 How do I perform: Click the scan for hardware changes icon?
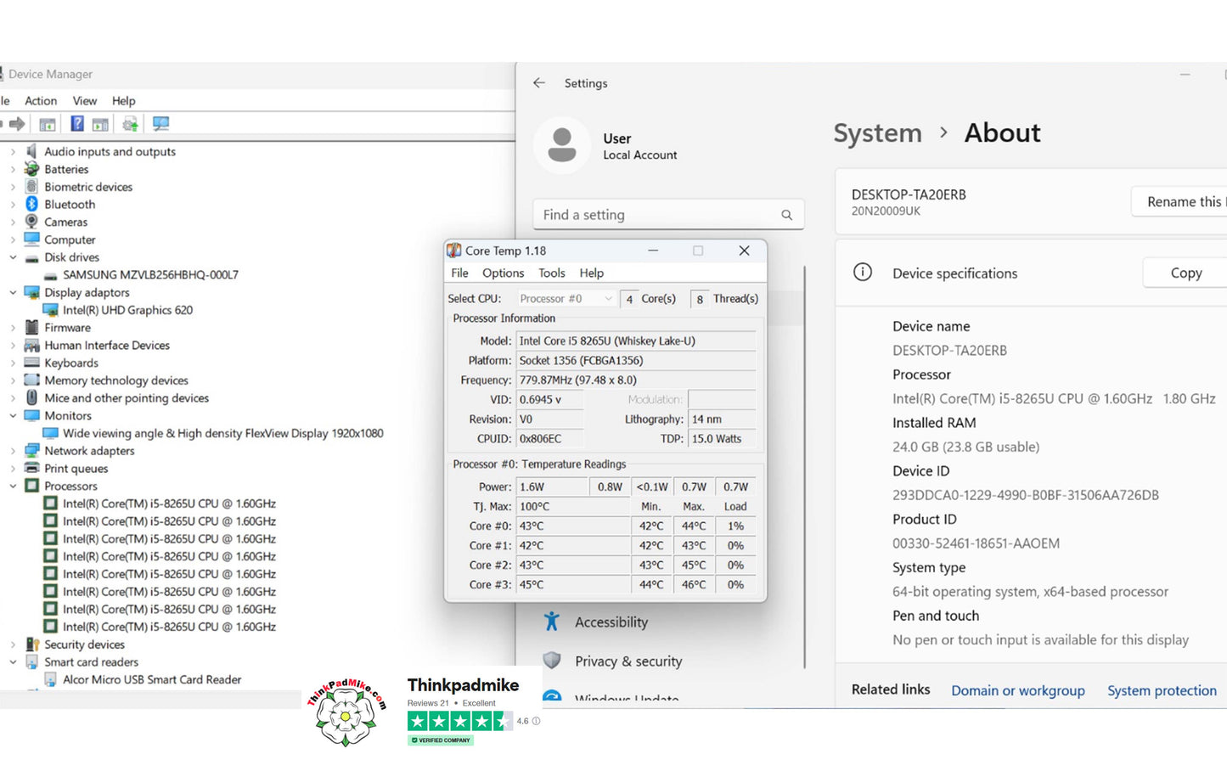click(x=160, y=124)
